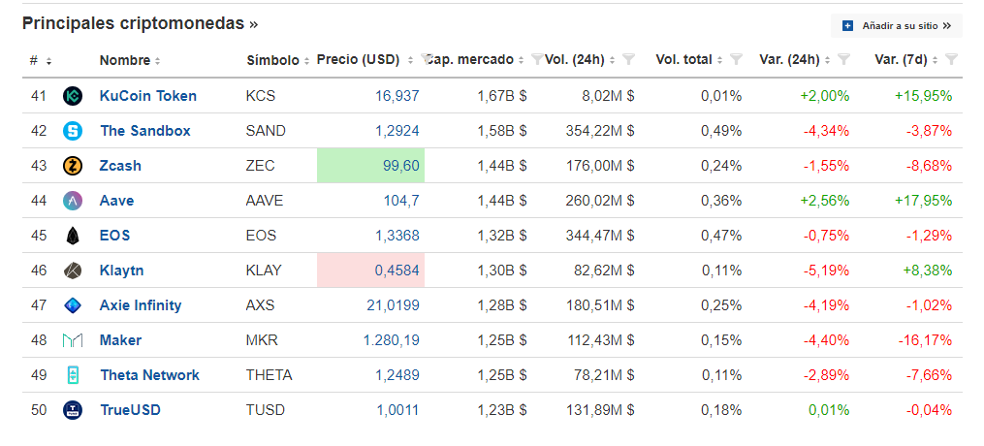Click 7d variation +17,95% for Aave
This screenshot has height=446, width=984.
pyautogui.click(x=924, y=201)
